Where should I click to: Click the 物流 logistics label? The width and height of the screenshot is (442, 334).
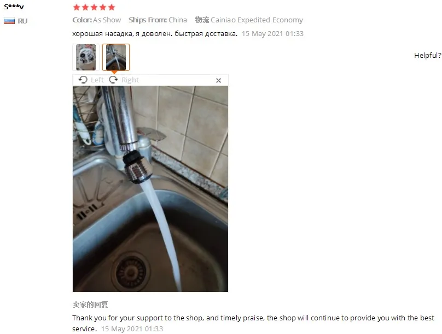coord(202,20)
